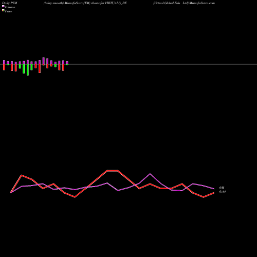Click the '0.44' price end label
The width and height of the screenshot is (257, 257).
pyautogui.click(x=223, y=192)
